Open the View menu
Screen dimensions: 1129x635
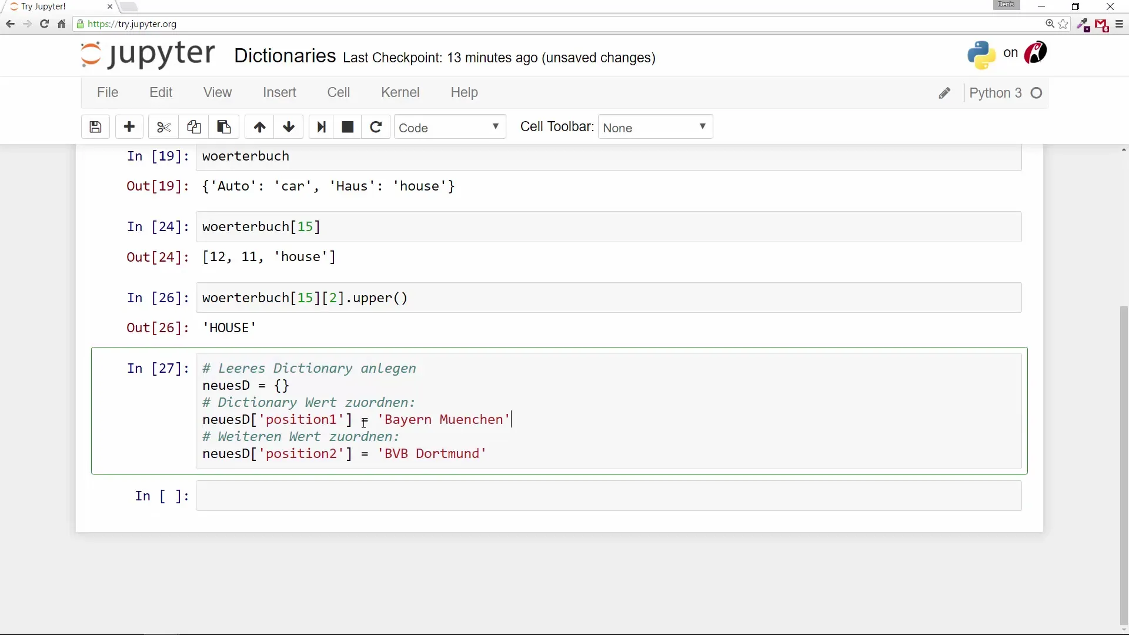[218, 92]
